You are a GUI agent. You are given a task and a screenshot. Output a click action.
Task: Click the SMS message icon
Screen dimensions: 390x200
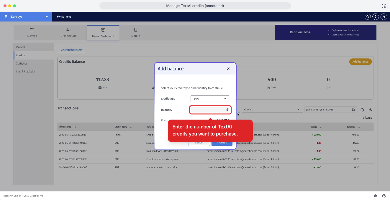pyautogui.click(x=100, y=88)
